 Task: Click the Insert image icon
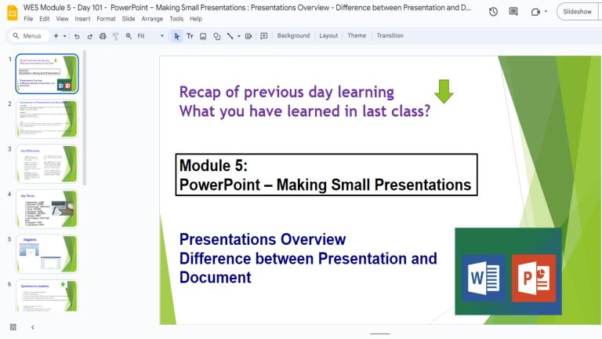(x=203, y=36)
